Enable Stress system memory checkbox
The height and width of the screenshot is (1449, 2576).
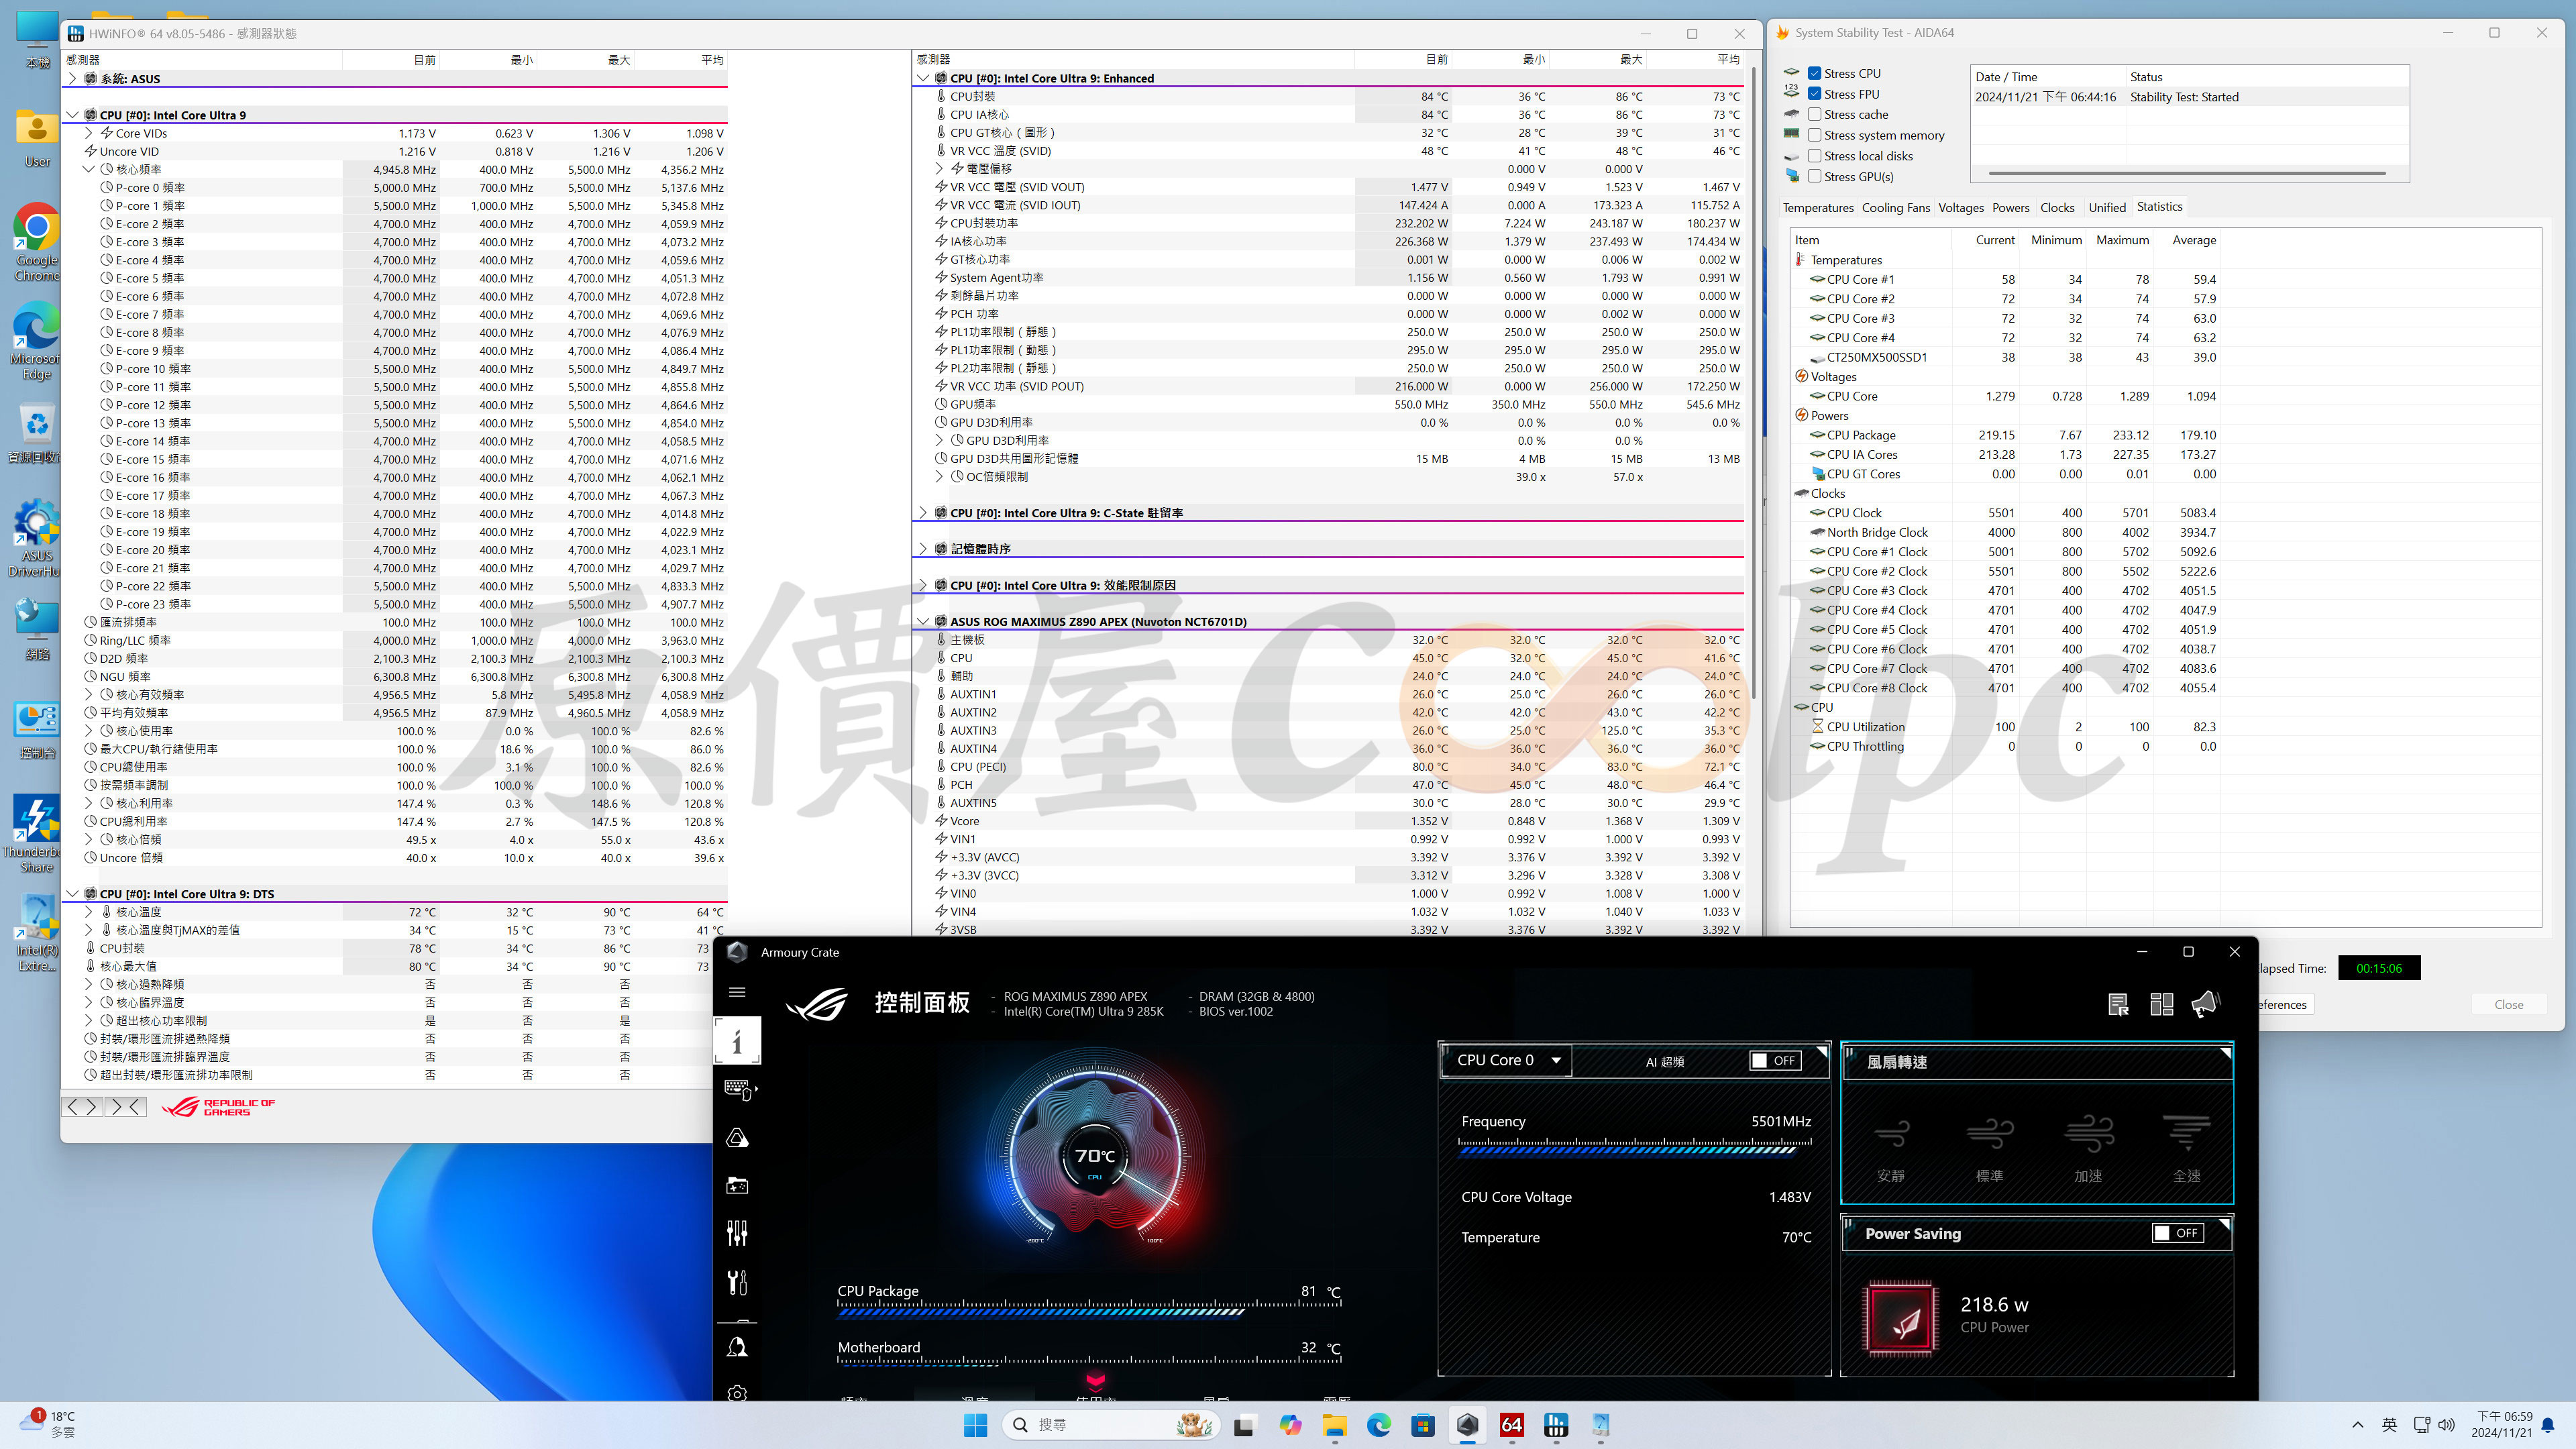[x=1814, y=135]
